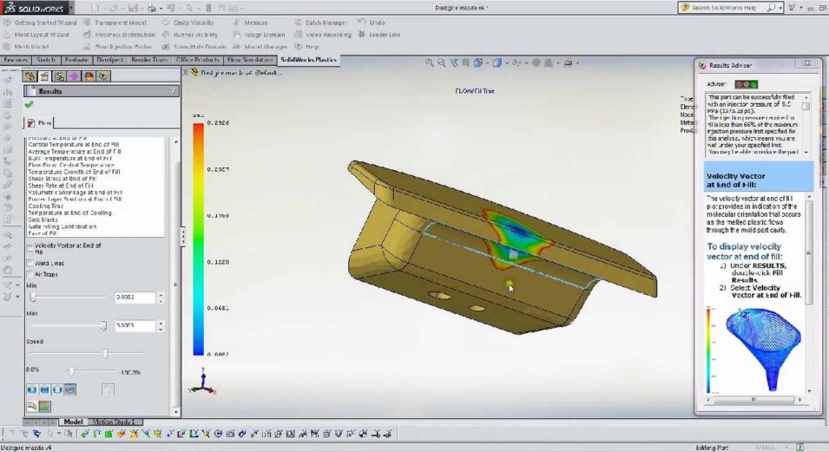Toggle the Air Traps checkbox
Screen dimensions: 829x452
[x=30, y=275]
